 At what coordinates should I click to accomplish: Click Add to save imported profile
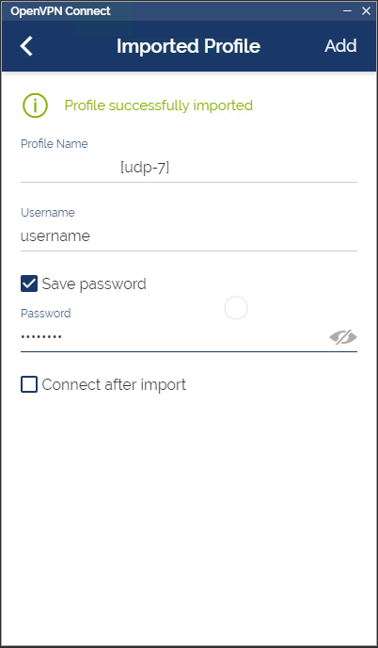point(340,45)
